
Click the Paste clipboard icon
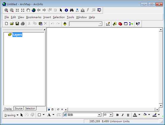41,23
